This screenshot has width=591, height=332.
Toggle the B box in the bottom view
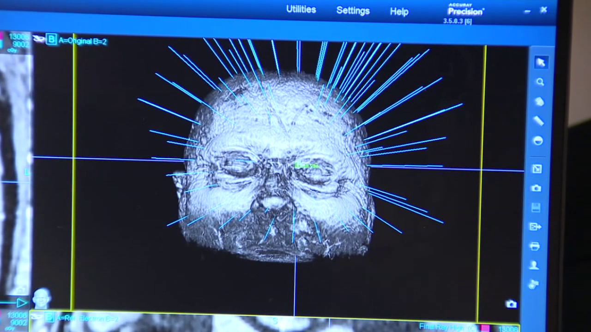pyautogui.click(x=50, y=318)
